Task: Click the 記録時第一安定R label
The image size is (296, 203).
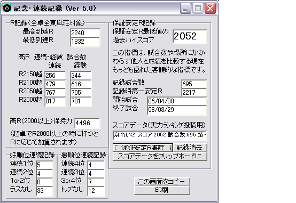Action: pos(137,91)
